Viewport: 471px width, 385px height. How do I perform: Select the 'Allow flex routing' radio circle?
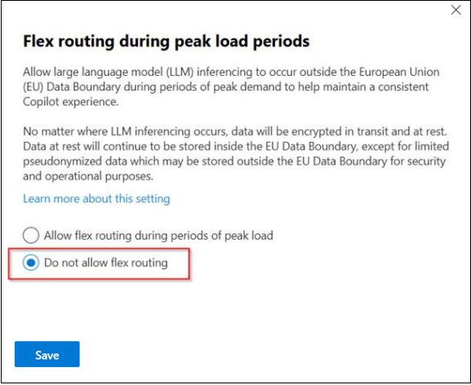[x=31, y=235]
